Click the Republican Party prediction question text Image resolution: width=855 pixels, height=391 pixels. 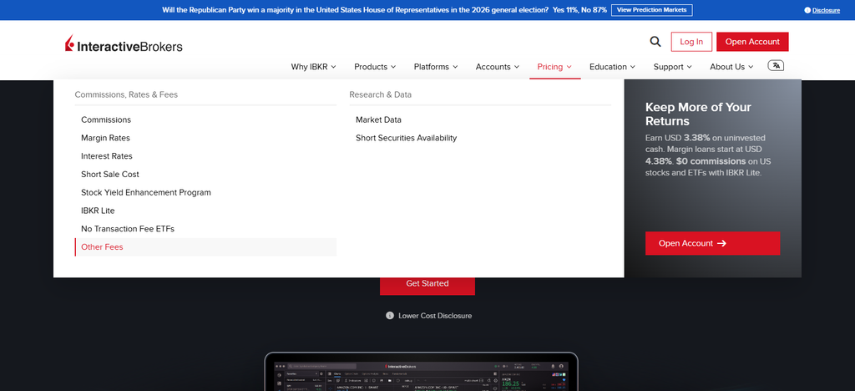(355, 10)
